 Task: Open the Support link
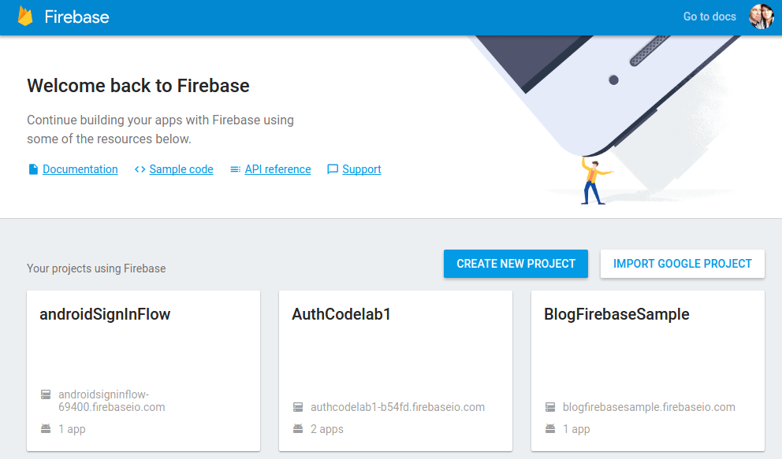pyautogui.click(x=362, y=169)
